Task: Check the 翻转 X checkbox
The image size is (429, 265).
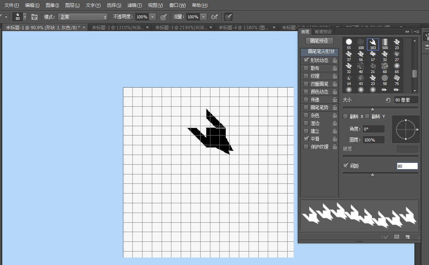Action: click(x=345, y=116)
